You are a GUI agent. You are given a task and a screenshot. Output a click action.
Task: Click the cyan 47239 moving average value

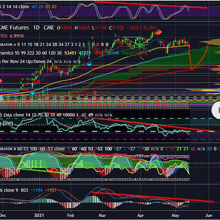(x=84, y=53)
